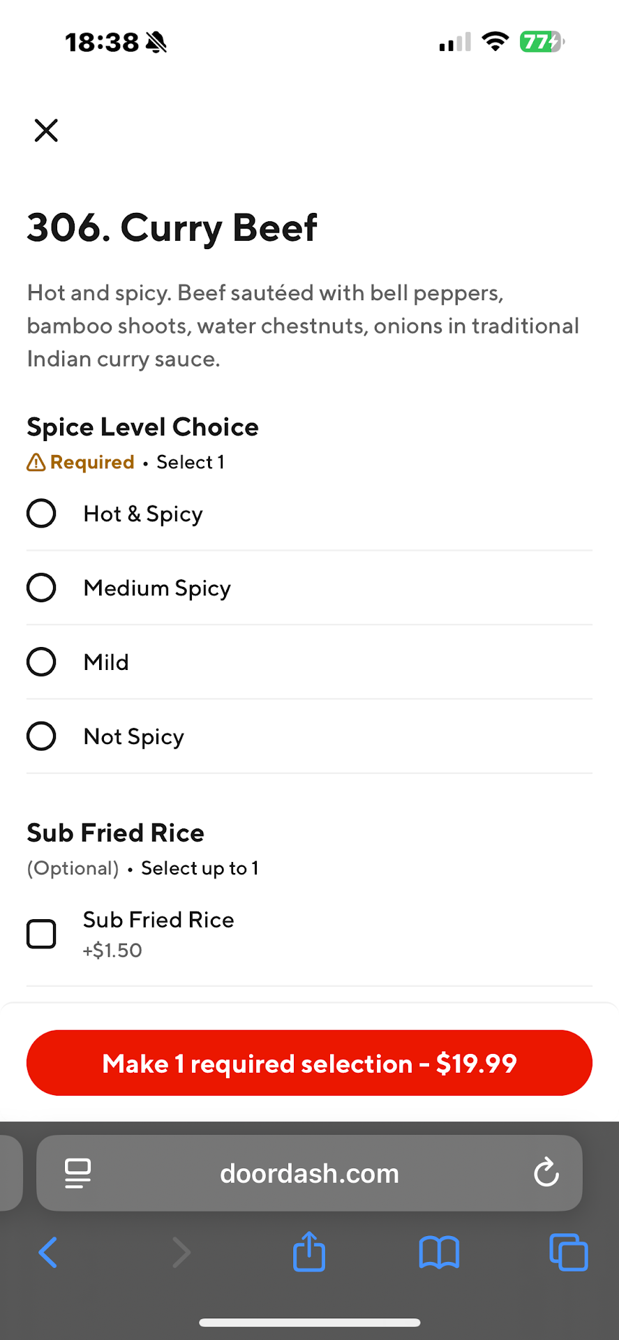Tap the Wi-Fi status icon
The width and height of the screenshot is (619, 1340).
pos(495,42)
